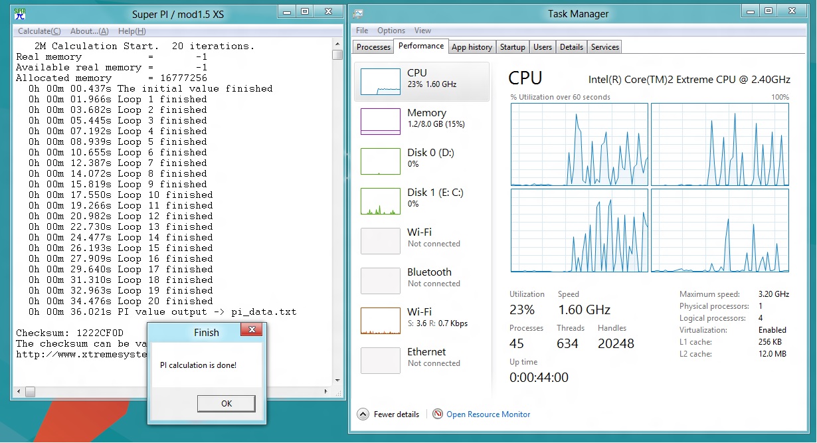Open the Help menu in Super PI
This screenshot has height=443, width=817.
tap(132, 31)
